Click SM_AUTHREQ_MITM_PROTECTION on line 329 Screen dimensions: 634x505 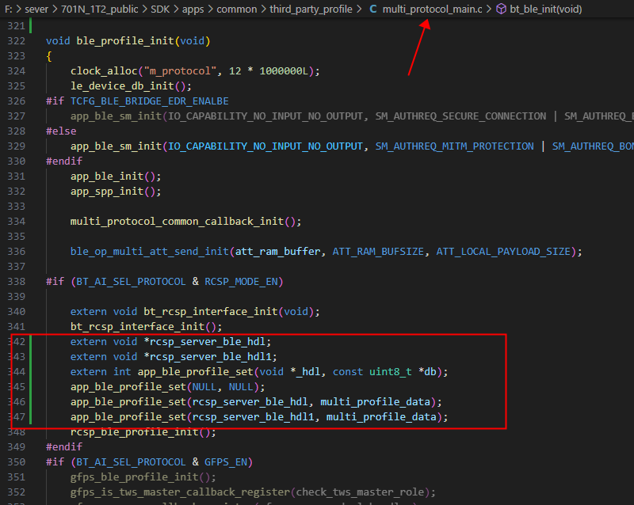coord(454,146)
